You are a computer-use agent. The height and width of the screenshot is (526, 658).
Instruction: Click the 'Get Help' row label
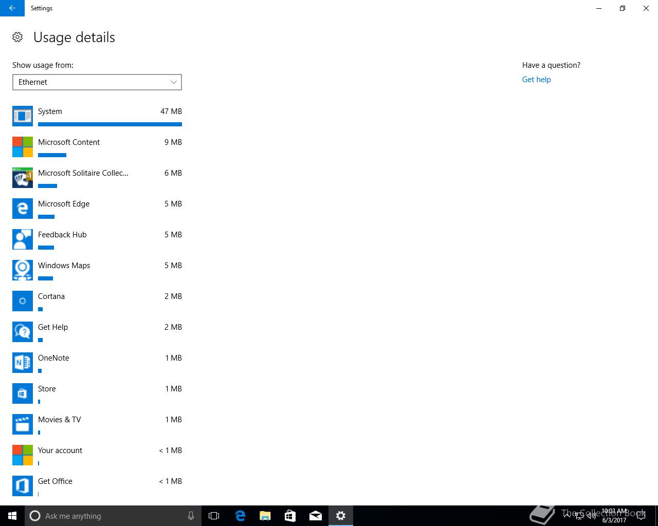pyautogui.click(x=53, y=327)
